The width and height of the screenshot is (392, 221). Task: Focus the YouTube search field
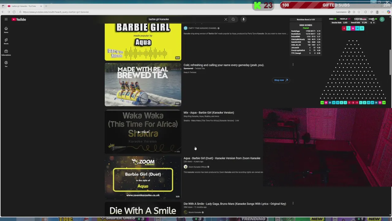point(185,19)
